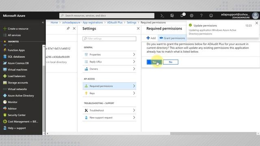Screen dimensions: 260x146
Task: Click the Help + support icon
Action: [x=5, y=128]
